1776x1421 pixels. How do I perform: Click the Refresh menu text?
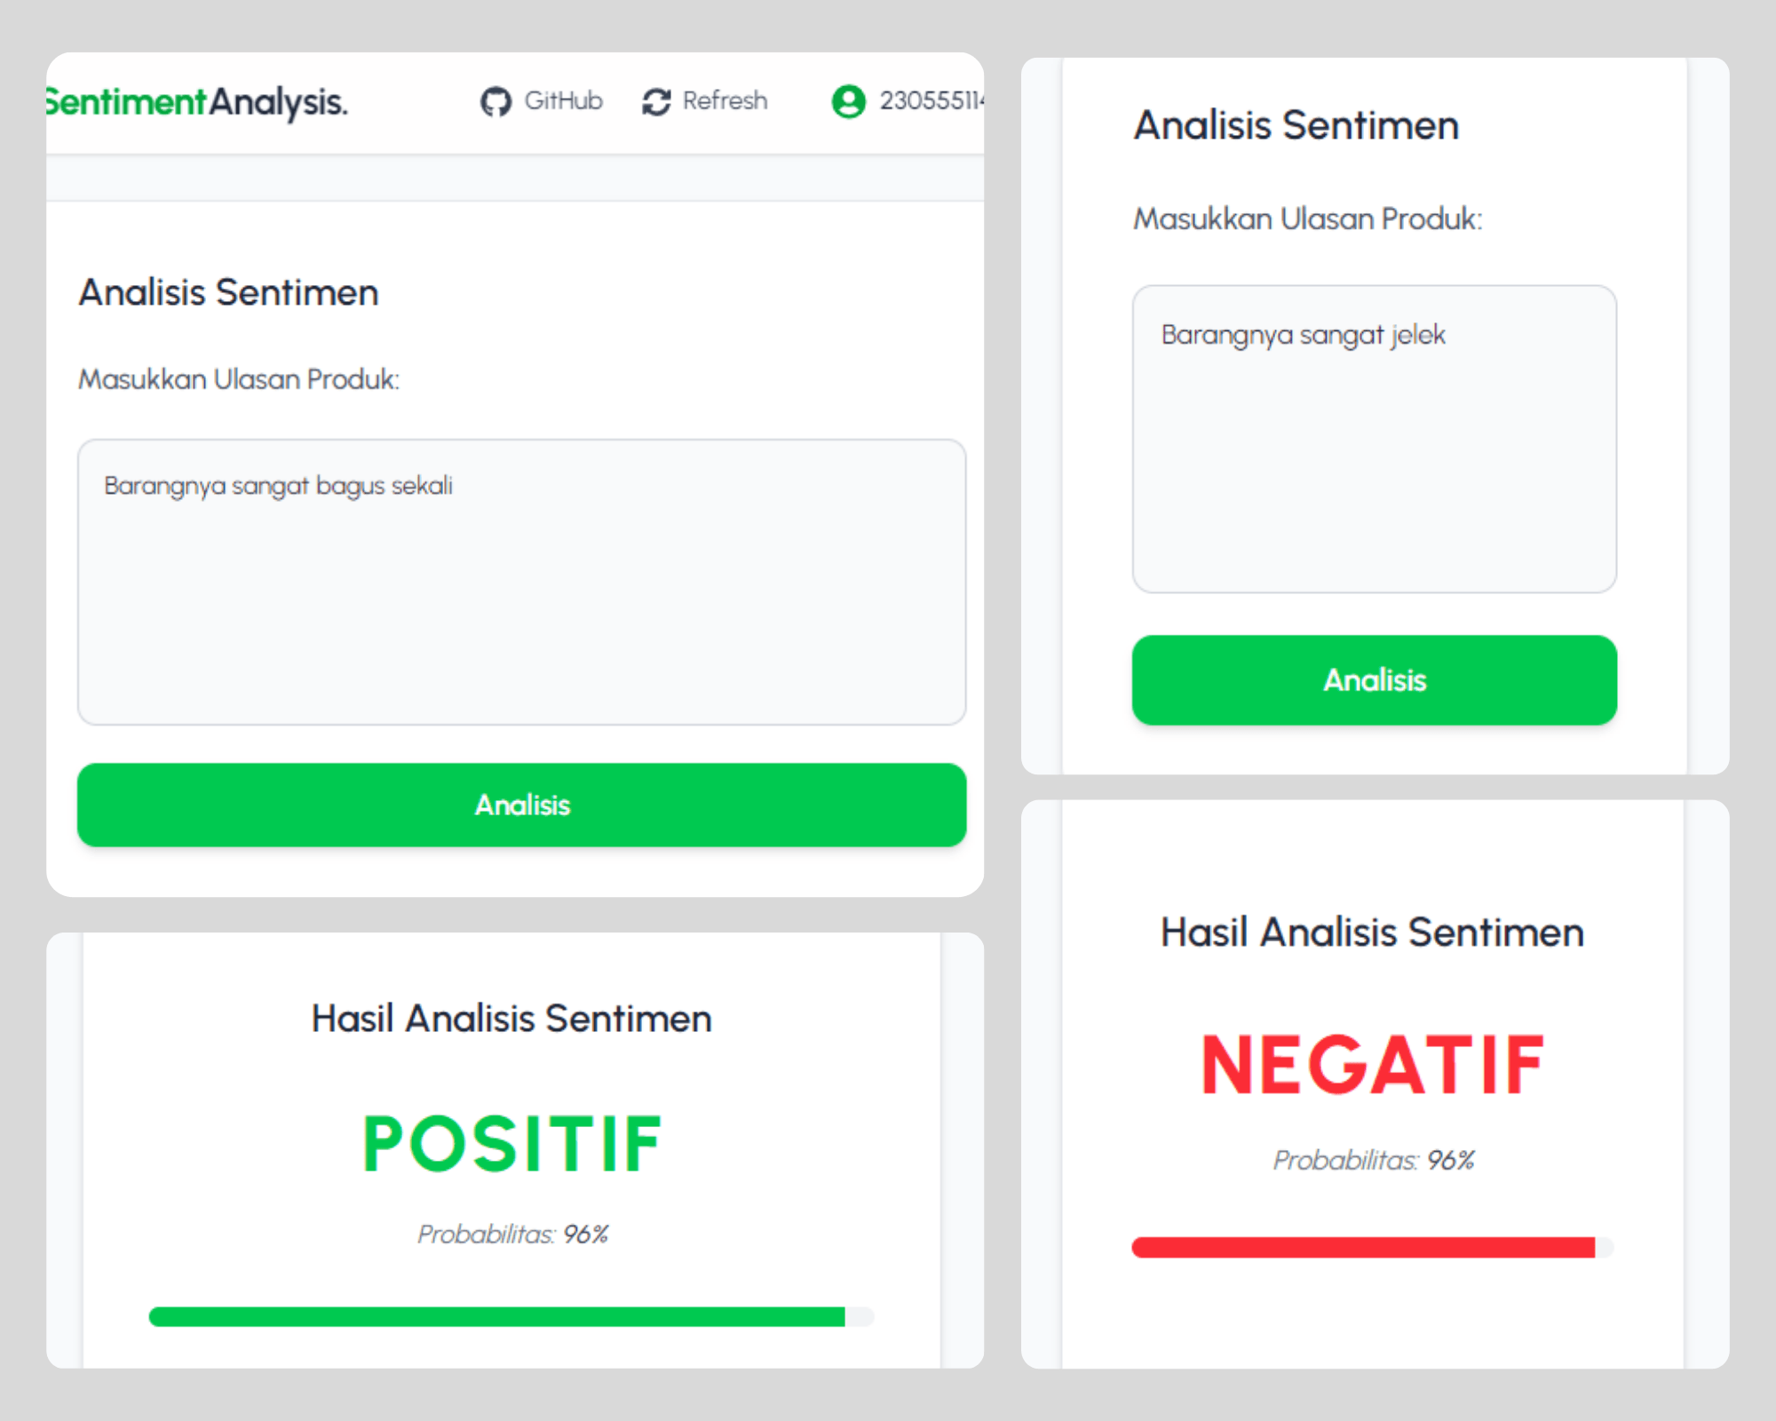[x=725, y=100]
